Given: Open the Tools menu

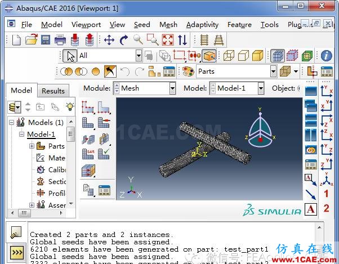Looking at the screenshot, I should [269, 25].
